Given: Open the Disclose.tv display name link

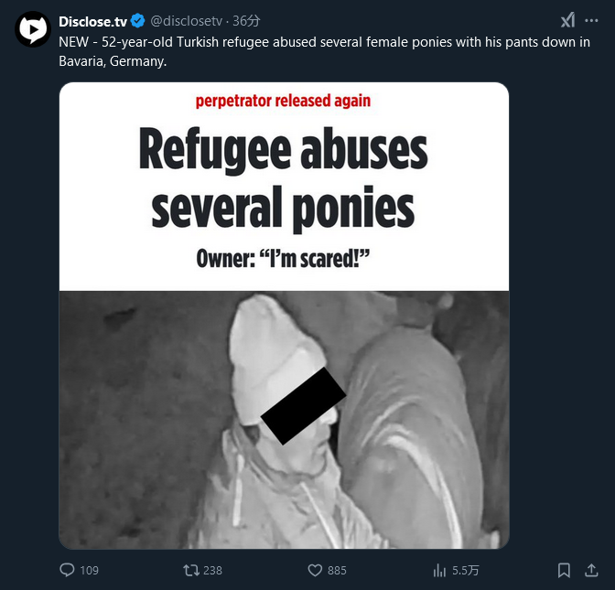Looking at the screenshot, I should coord(93,21).
